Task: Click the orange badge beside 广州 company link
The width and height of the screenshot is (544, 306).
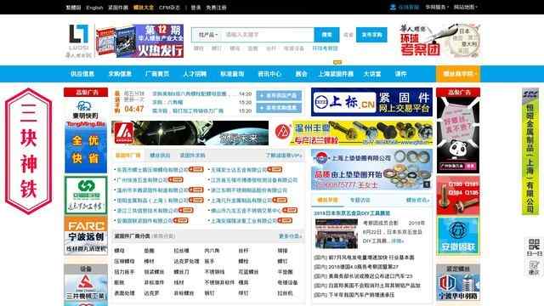Action: click(x=176, y=179)
